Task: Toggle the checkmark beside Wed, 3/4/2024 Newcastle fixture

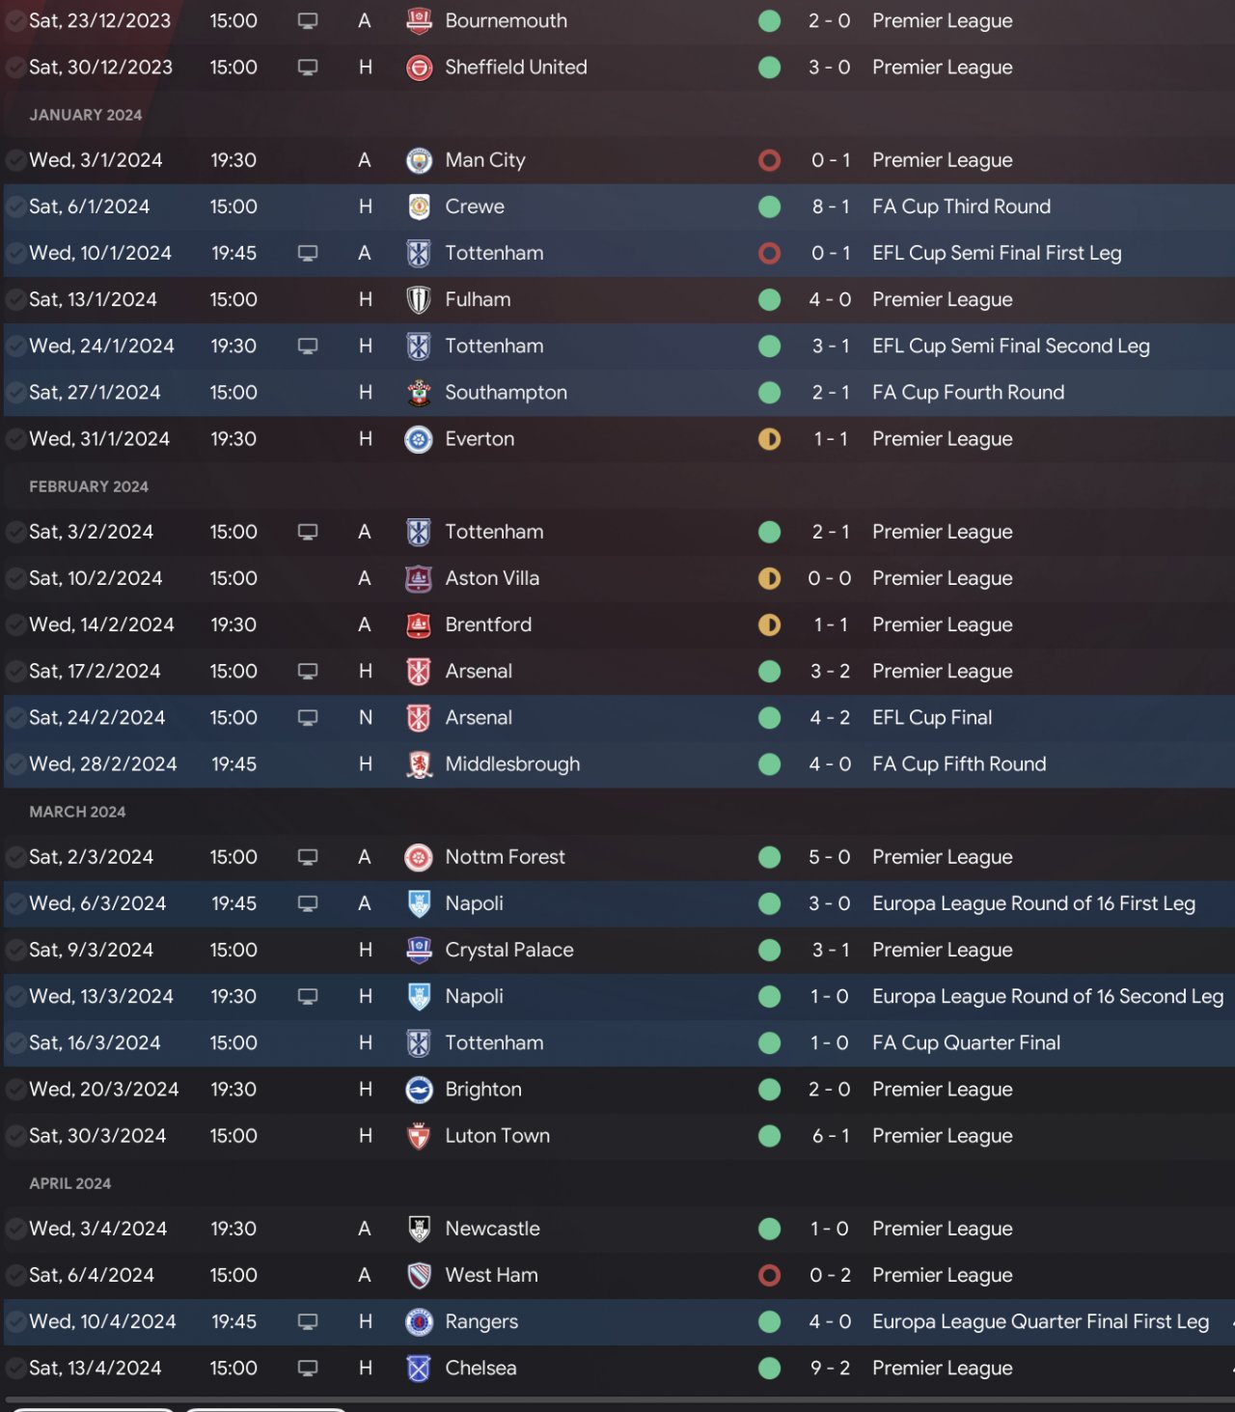Action: (15, 1229)
